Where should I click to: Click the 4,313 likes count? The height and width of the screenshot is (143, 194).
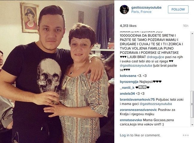(x=128, y=26)
